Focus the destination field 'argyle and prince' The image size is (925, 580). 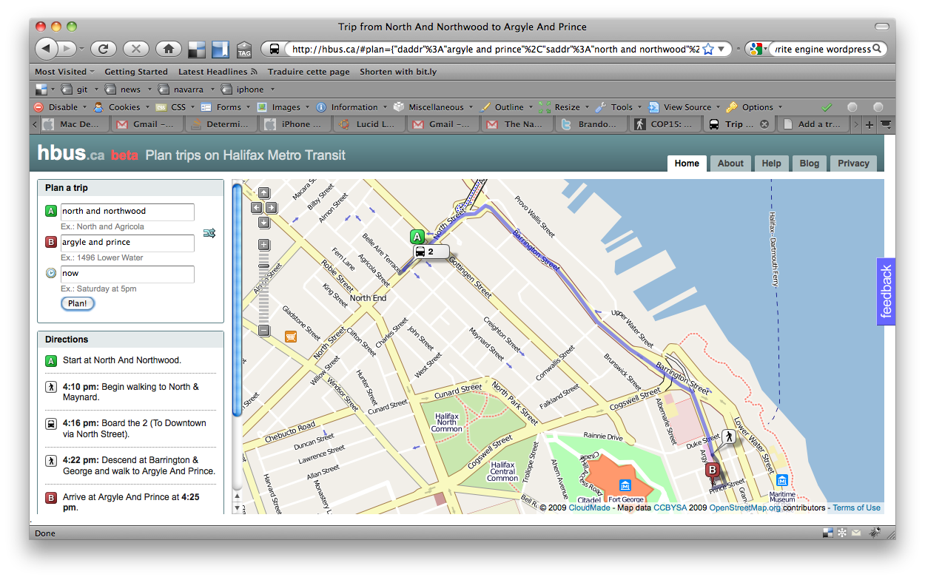click(x=127, y=243)
